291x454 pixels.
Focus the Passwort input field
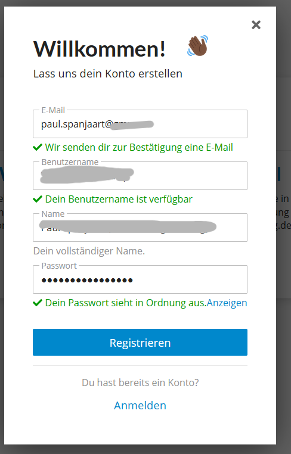[x=140, y=279]
